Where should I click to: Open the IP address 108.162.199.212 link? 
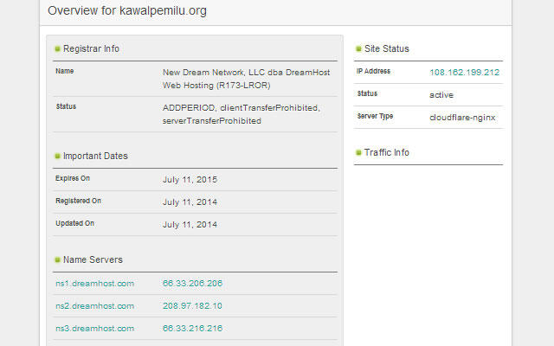pos(464,73)
